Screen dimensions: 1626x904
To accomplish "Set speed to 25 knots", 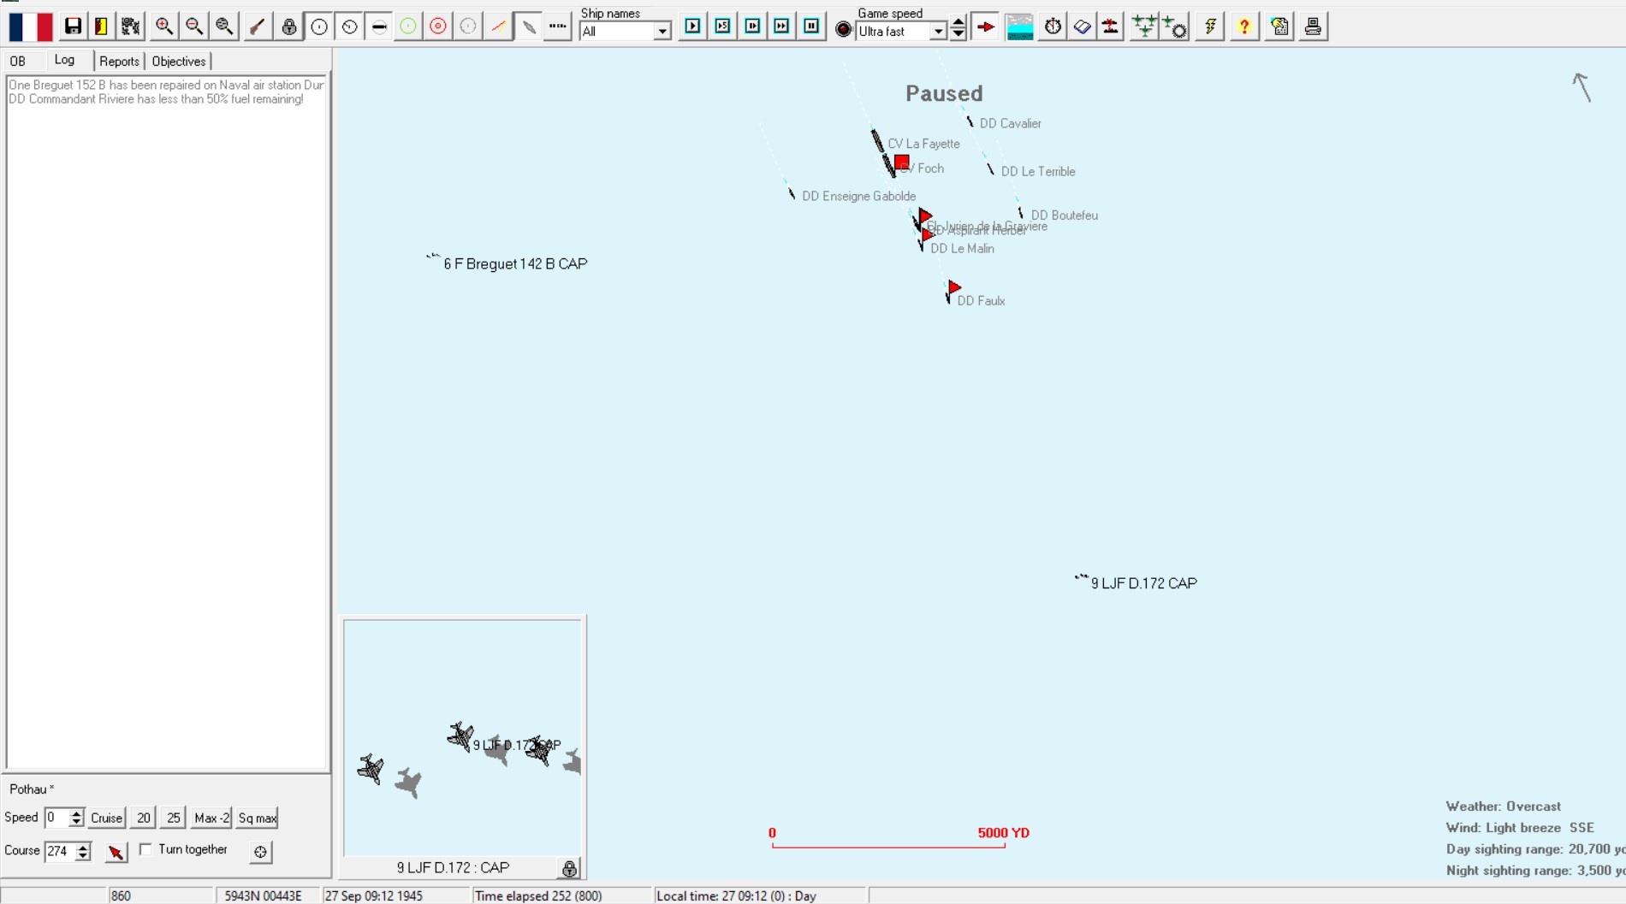I will 174,818.
